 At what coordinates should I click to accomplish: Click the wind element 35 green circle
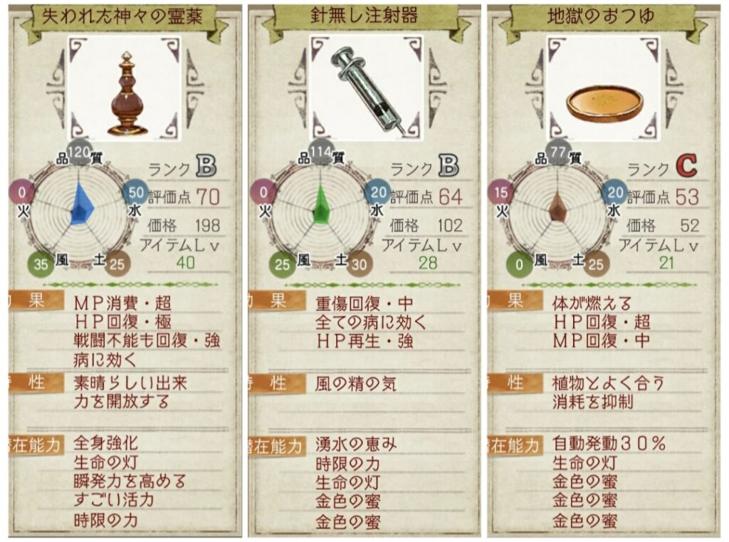click(x=41, y=264)
